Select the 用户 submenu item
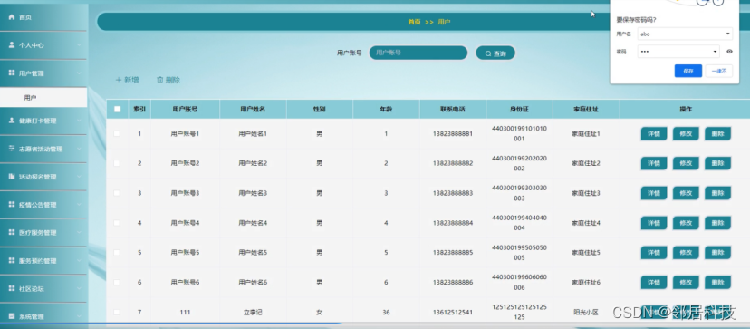This screenshot has height=329, width=750. 43,98
